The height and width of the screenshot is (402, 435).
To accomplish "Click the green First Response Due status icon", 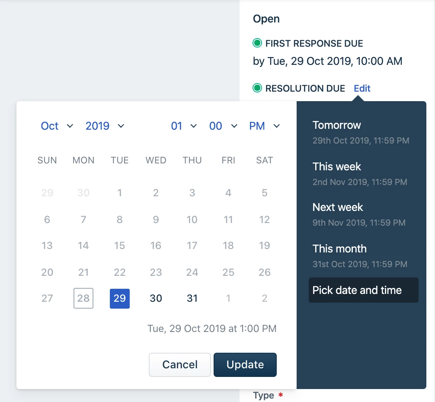I will (x=257, y=43).
